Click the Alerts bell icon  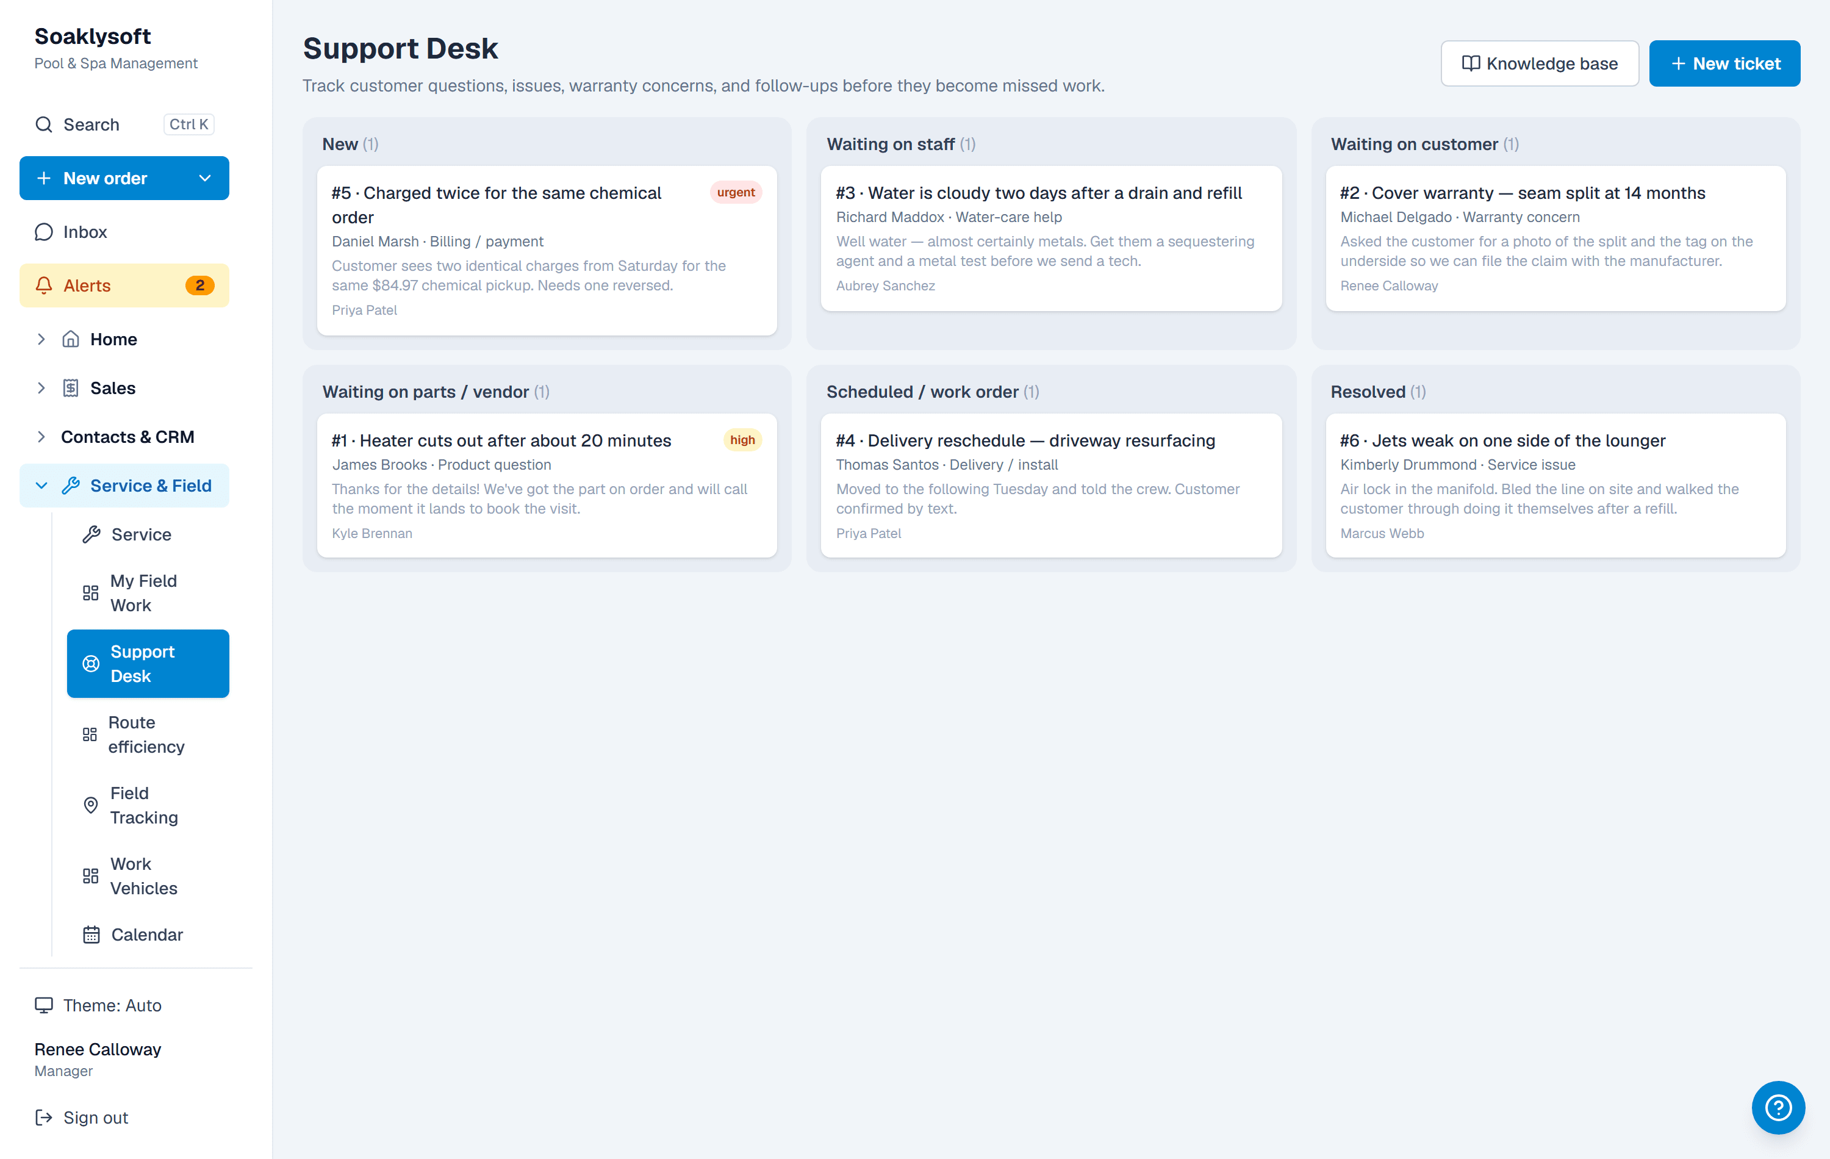(x=44, y=285)
